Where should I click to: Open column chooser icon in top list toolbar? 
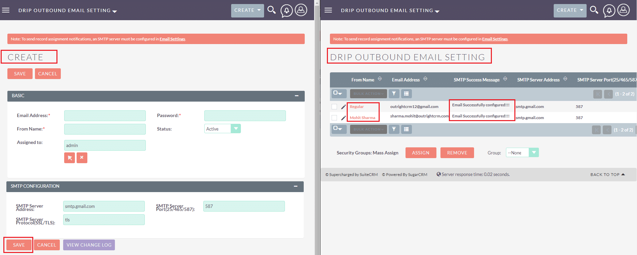click(407, 94)
